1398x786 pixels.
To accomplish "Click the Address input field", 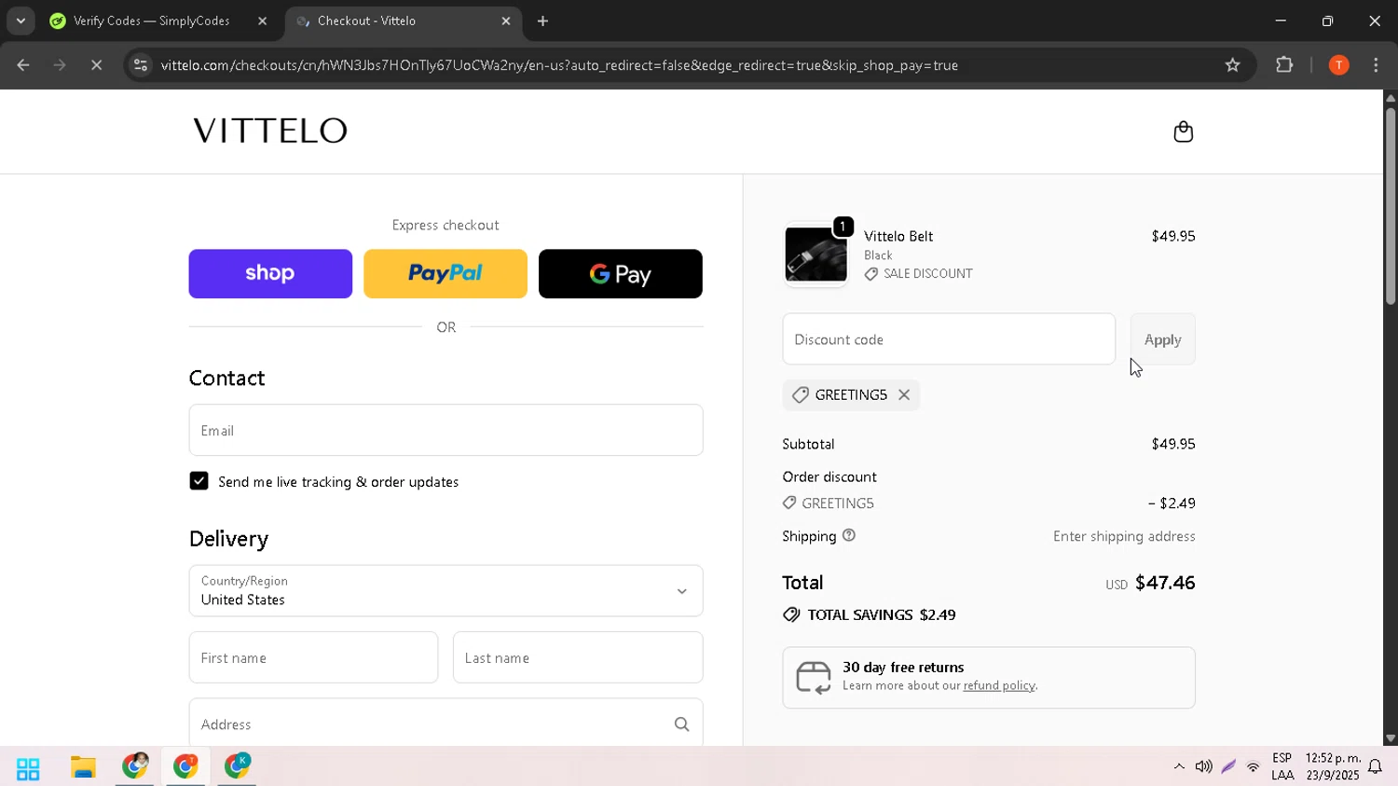I will (445, 724).
